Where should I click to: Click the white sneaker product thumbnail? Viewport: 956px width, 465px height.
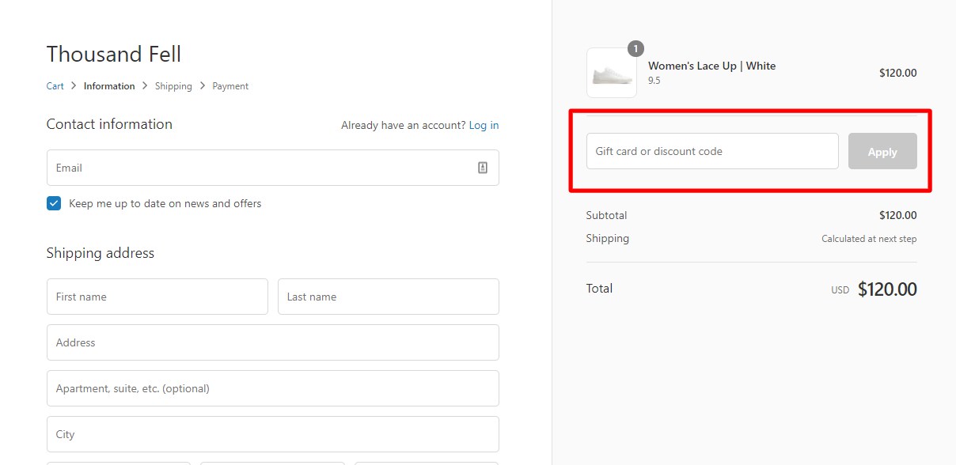[612, 73]
